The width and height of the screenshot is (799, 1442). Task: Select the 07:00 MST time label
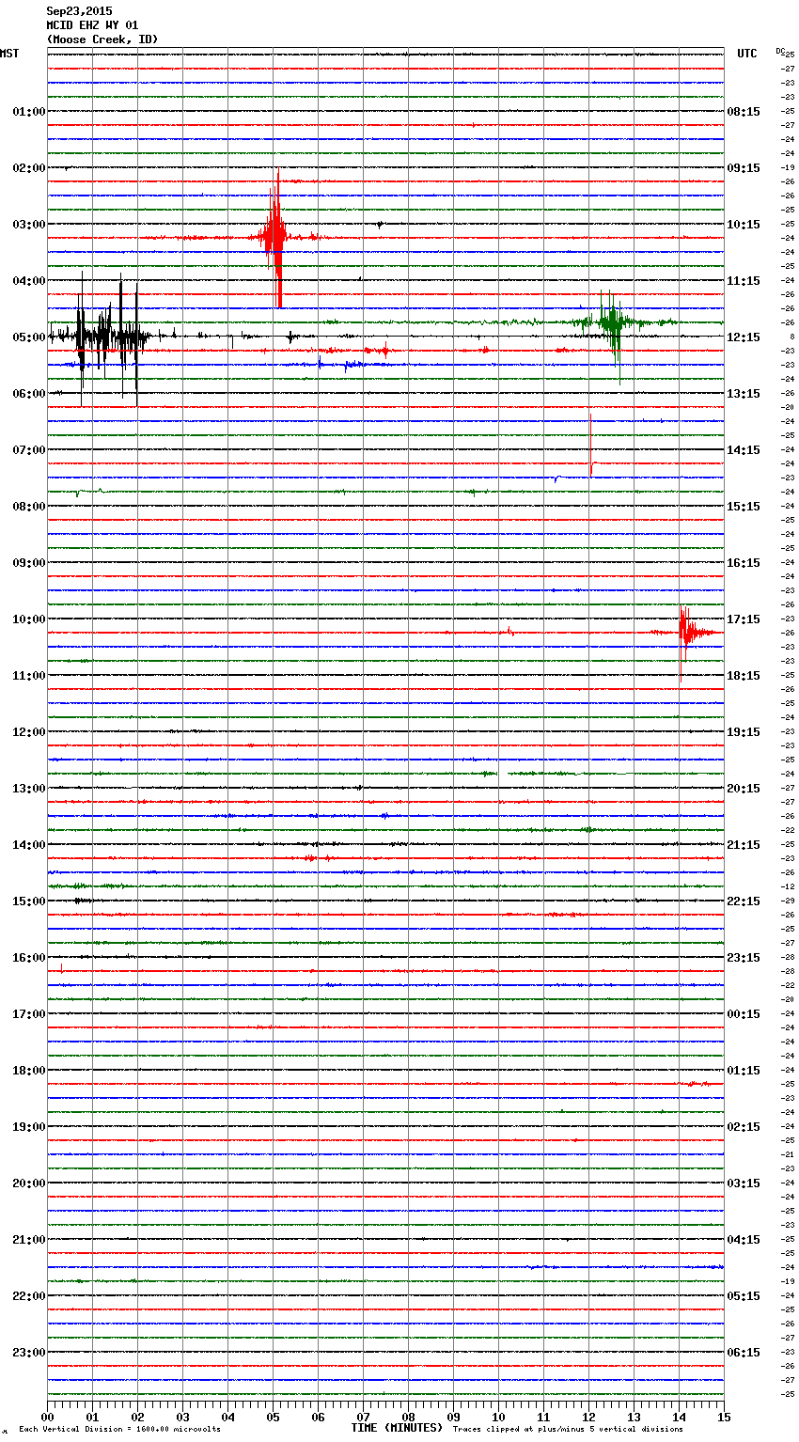[x=28, y=449]
